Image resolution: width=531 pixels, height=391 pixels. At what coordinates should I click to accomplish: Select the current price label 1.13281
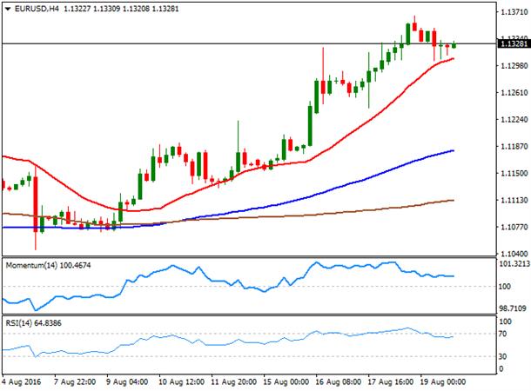click(x=514, y=43)
